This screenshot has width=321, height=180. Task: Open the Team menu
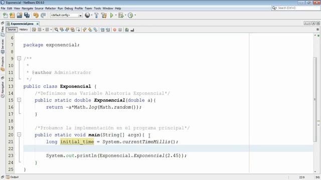pos(88,8)
